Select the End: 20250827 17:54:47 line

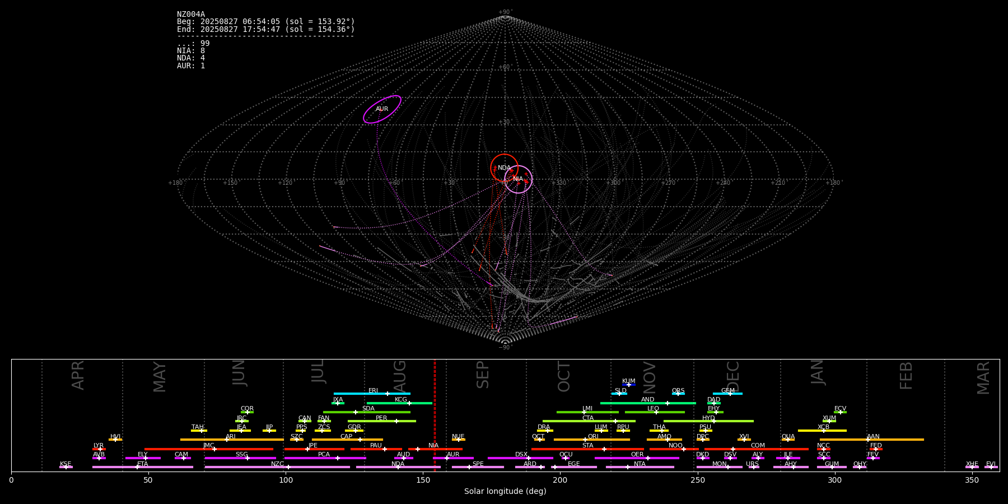(x=266, y=29)
